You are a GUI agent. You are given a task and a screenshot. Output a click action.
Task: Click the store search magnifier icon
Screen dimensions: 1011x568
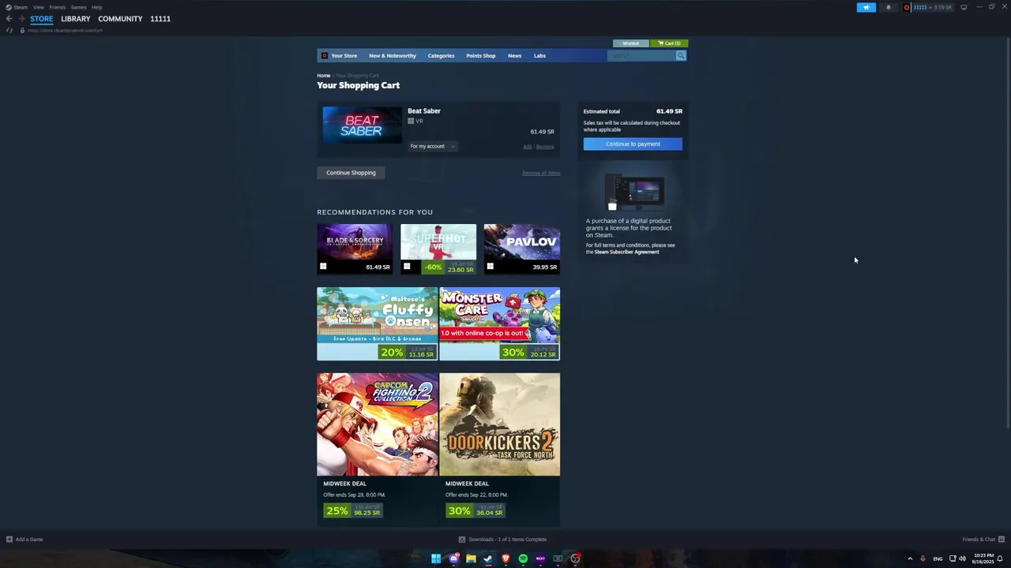tap(681, 55)
